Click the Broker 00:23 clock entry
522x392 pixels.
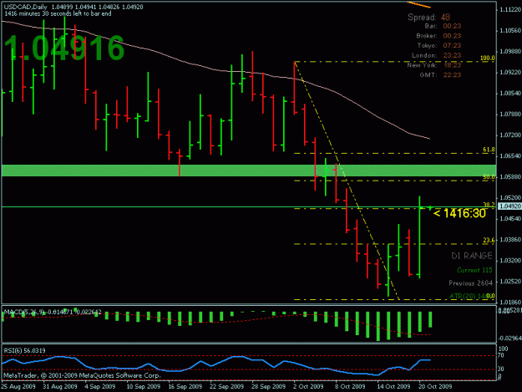[438, 36]
